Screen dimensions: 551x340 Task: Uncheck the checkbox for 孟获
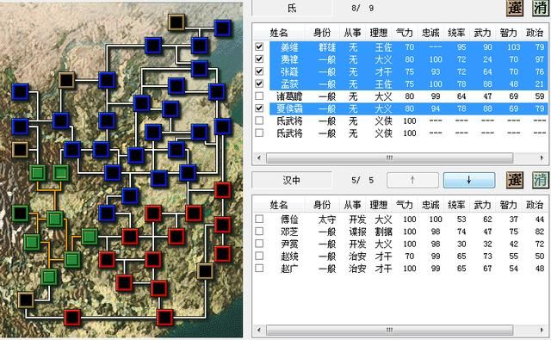[x=259, y=83]
